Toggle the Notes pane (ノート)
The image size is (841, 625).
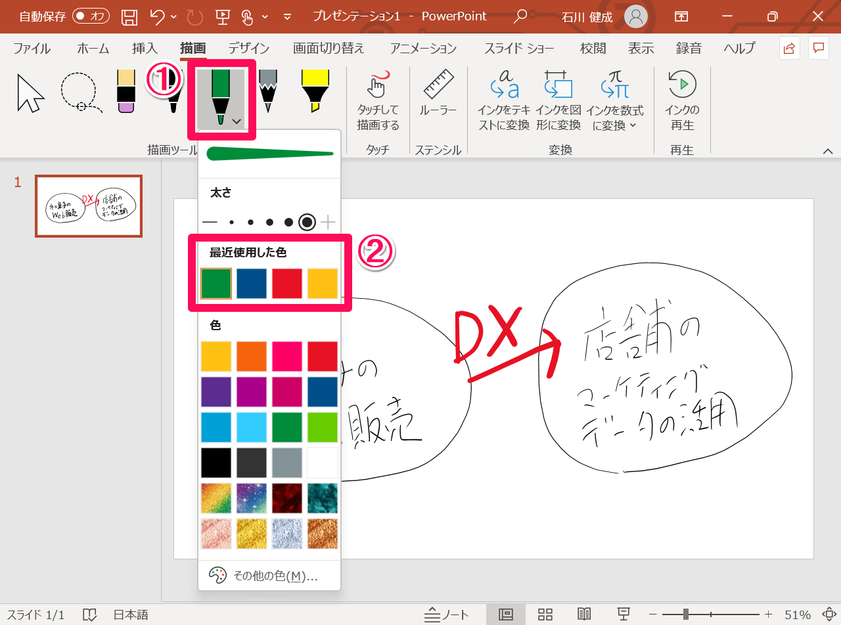click(447, 614)
